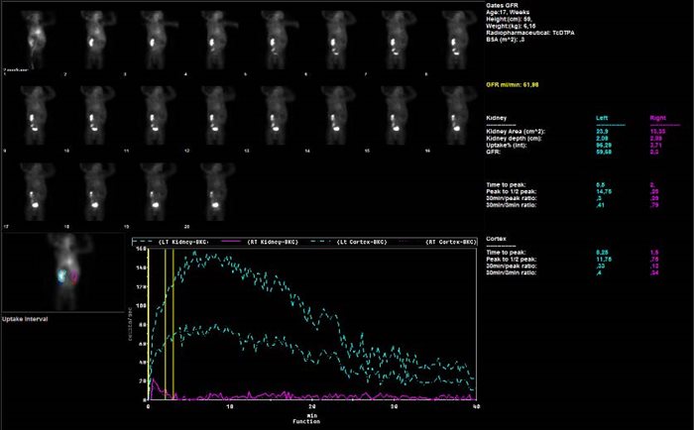Viewport: 694px width, 430px height.
Task: Click the 40 tick on the time axis
Action: (476, 406)
